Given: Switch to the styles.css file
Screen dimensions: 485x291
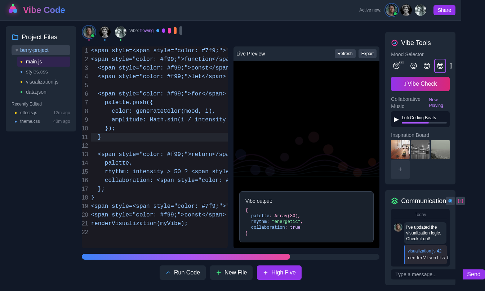Looking at the screenshot, I should [x=37, y=72].
